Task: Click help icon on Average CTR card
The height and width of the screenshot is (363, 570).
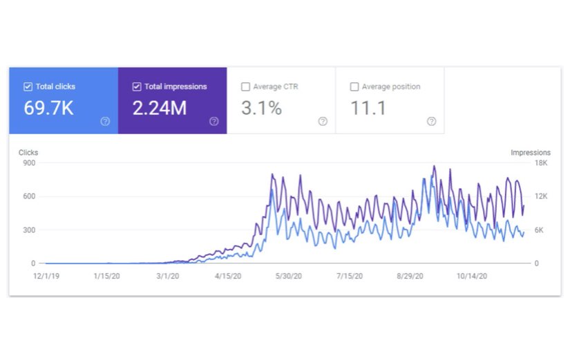Action: (x=323, y=122)
